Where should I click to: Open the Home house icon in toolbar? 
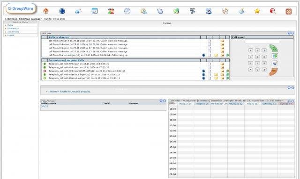[x=46, y=11]
